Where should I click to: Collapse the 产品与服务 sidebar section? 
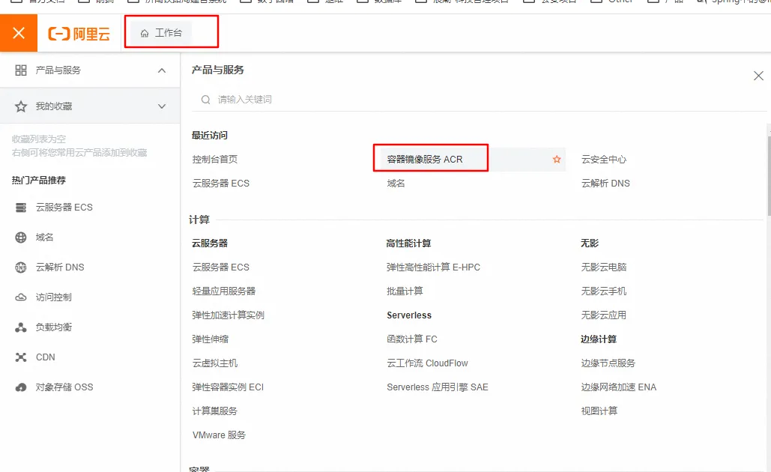162,70
